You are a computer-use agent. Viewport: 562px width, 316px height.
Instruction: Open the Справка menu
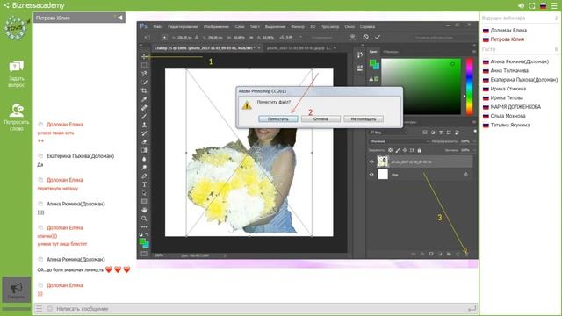point(367,26)
